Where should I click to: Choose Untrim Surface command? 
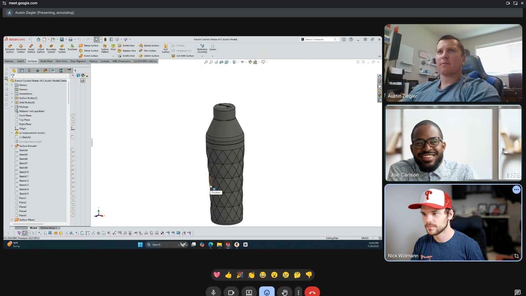tap(149, 56)
